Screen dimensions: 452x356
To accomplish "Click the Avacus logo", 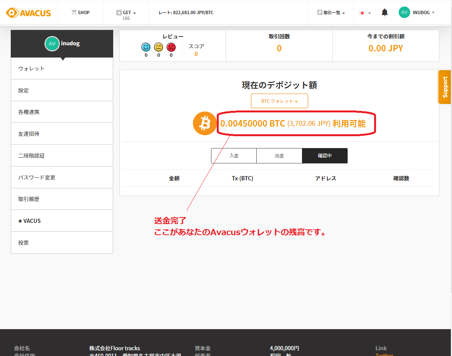I will (x=29, y=13).
